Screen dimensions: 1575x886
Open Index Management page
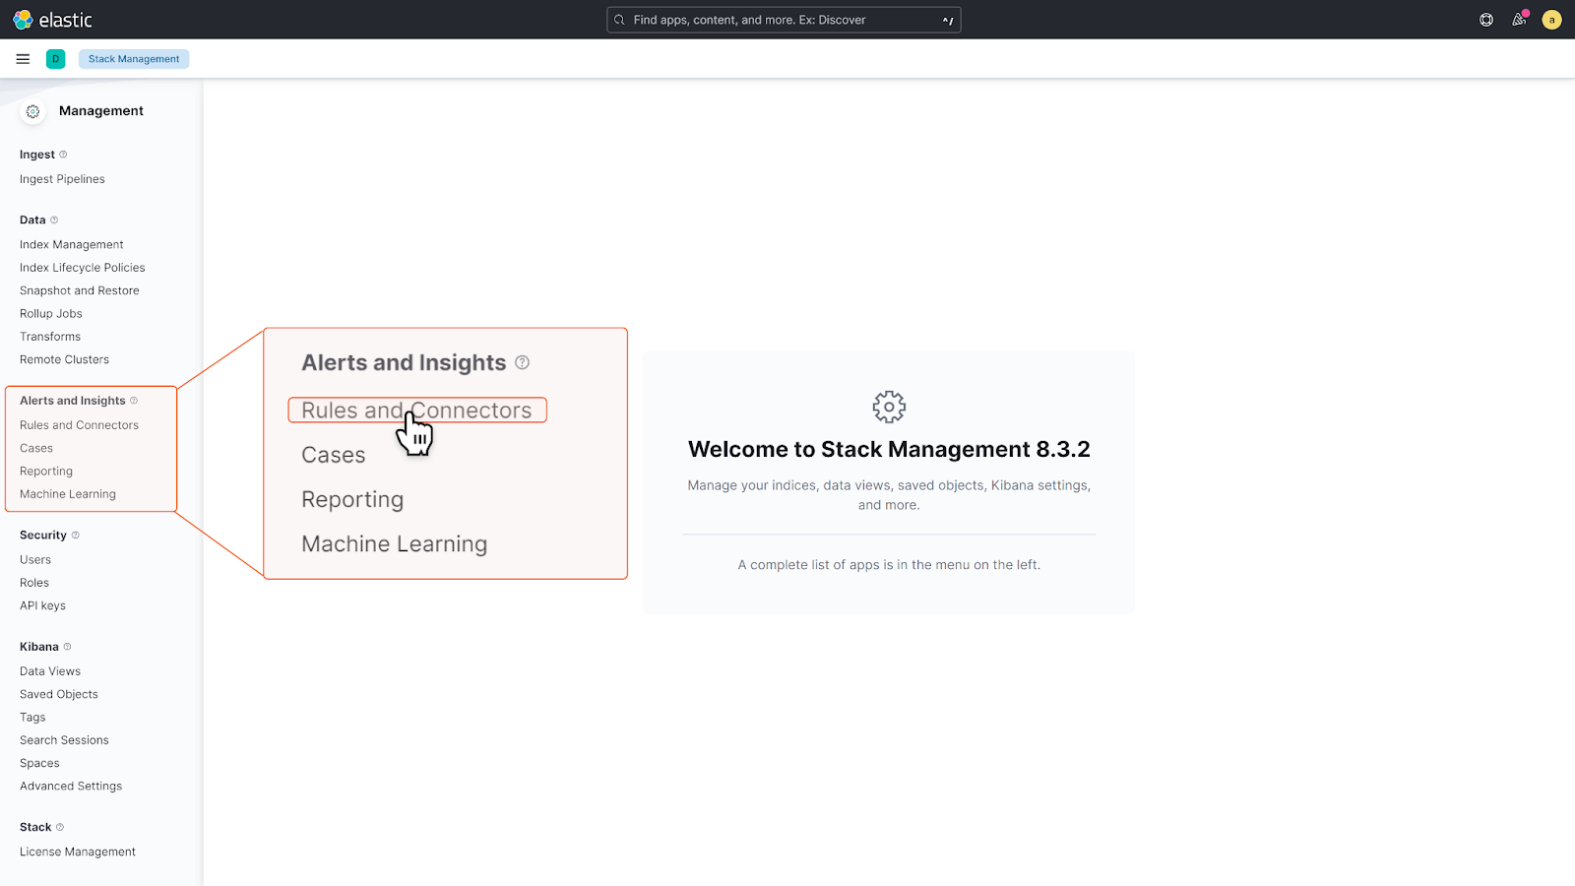(x=72, y=244)
